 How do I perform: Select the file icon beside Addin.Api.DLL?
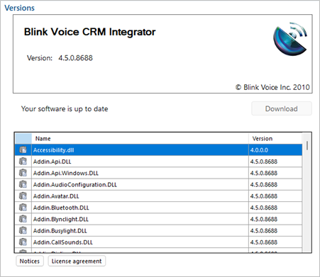click(23, 162)
